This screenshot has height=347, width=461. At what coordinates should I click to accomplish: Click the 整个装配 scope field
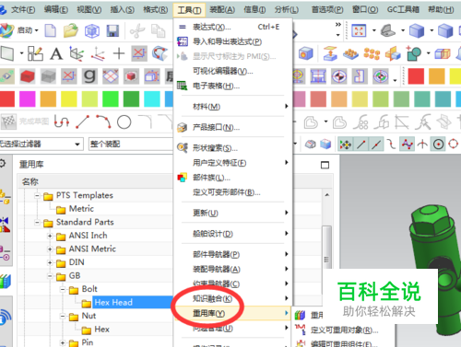tap(131, 144)
